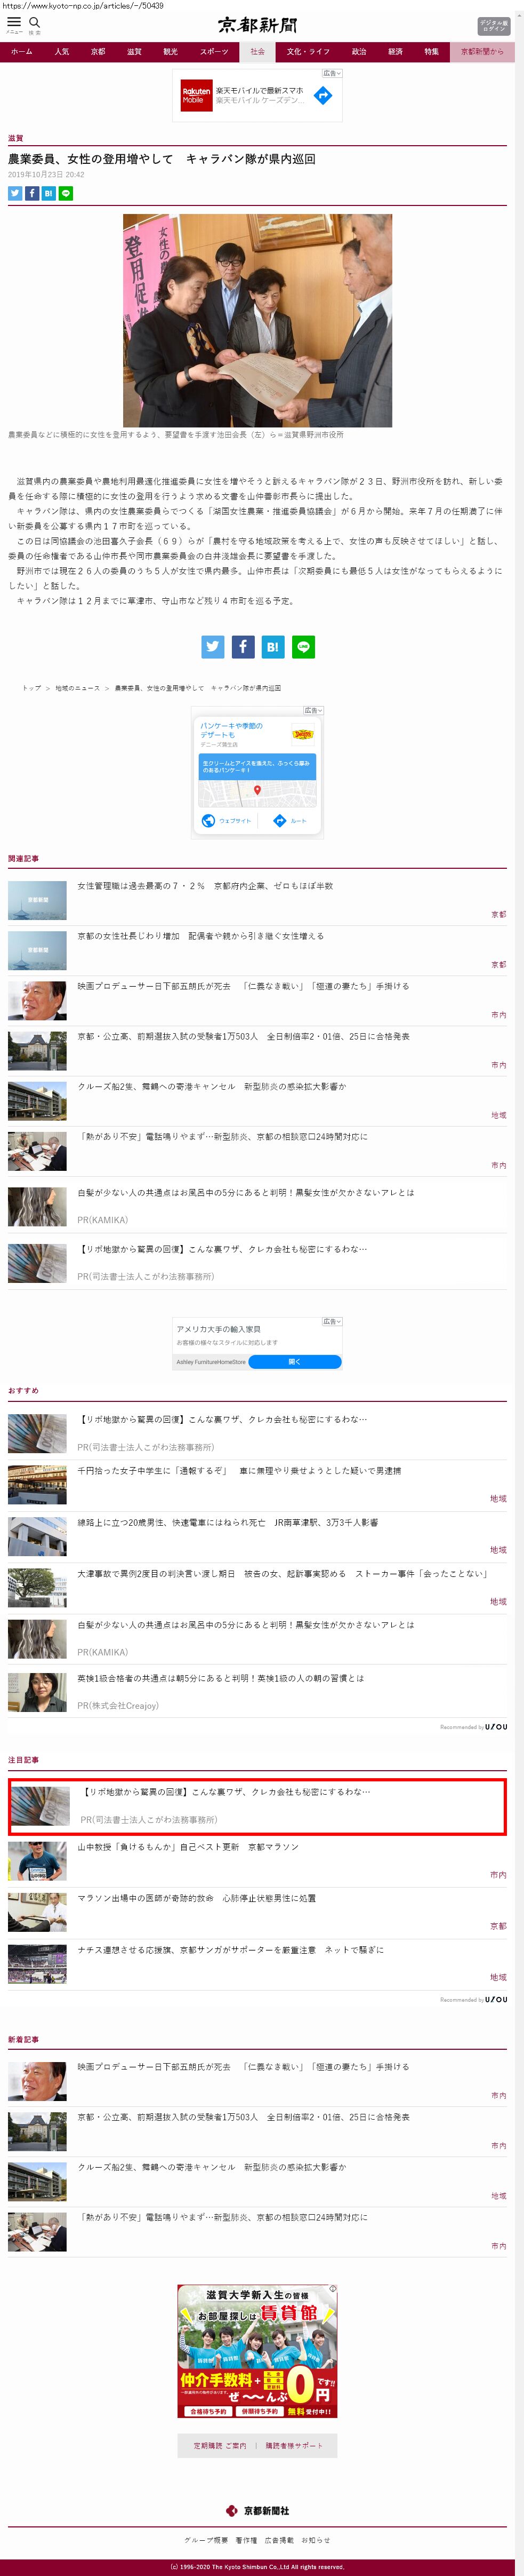524x2576 pixels.
Task: Share on Facebook via small top icon
Action: pyautogui.click(x=32, y=193)
